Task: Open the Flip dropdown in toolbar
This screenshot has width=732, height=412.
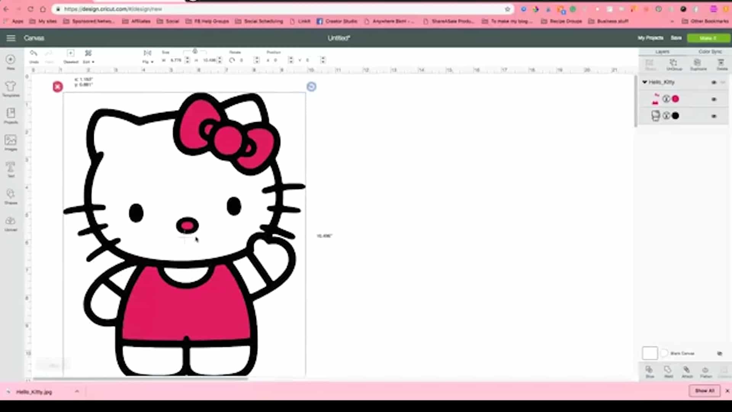Action: [x=148, y=56]
